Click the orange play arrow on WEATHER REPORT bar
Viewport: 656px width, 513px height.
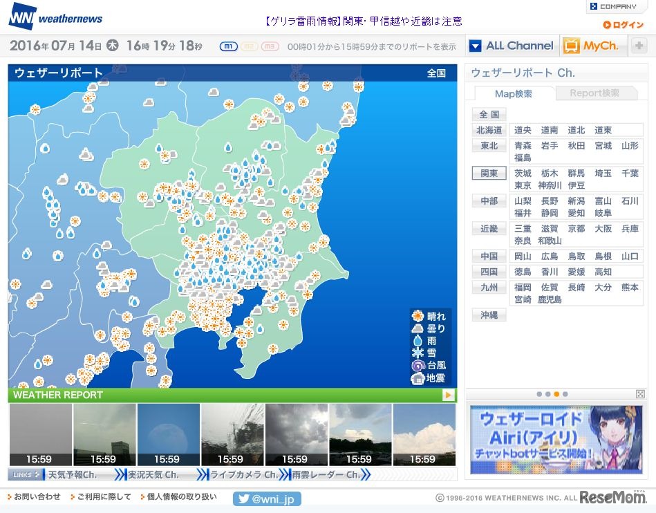(x=449, y=395)
